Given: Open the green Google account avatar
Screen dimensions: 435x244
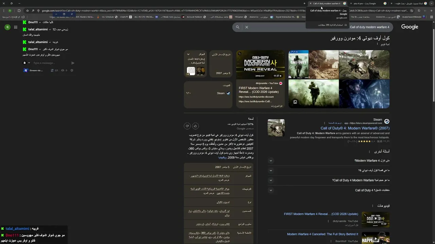Looking at the screenshot, I should (x=7, y=27).
